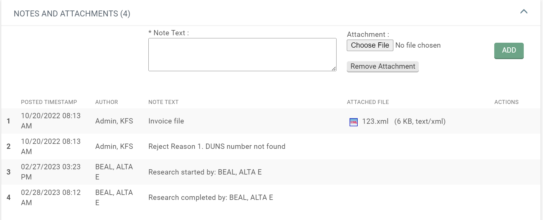
Task: Open the 123.xml attached file link
Action: 375,121
